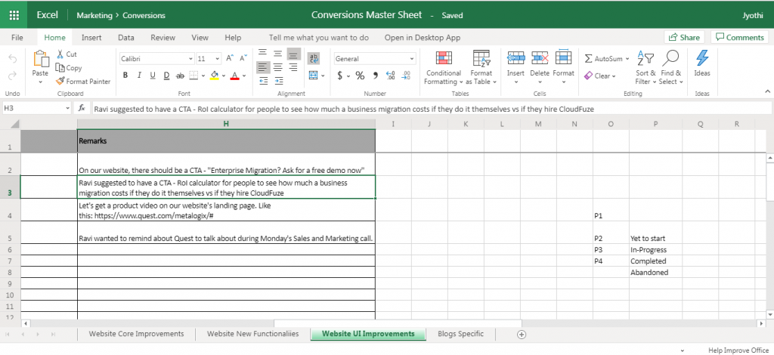
Task: Right align the cell text
Action: pos(293,67)
